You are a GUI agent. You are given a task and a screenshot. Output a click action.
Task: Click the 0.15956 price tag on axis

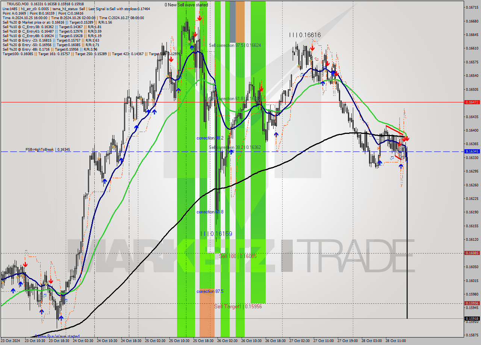pos(472,303)
